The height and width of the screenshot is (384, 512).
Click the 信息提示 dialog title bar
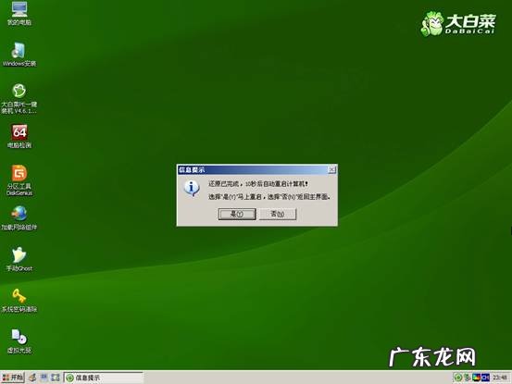pyautogui.click(x=253, y=169)
